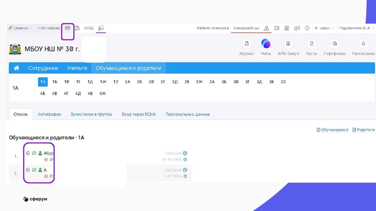Click the warning triangle icon
376x211 pixels.
[x=266, y=28]
